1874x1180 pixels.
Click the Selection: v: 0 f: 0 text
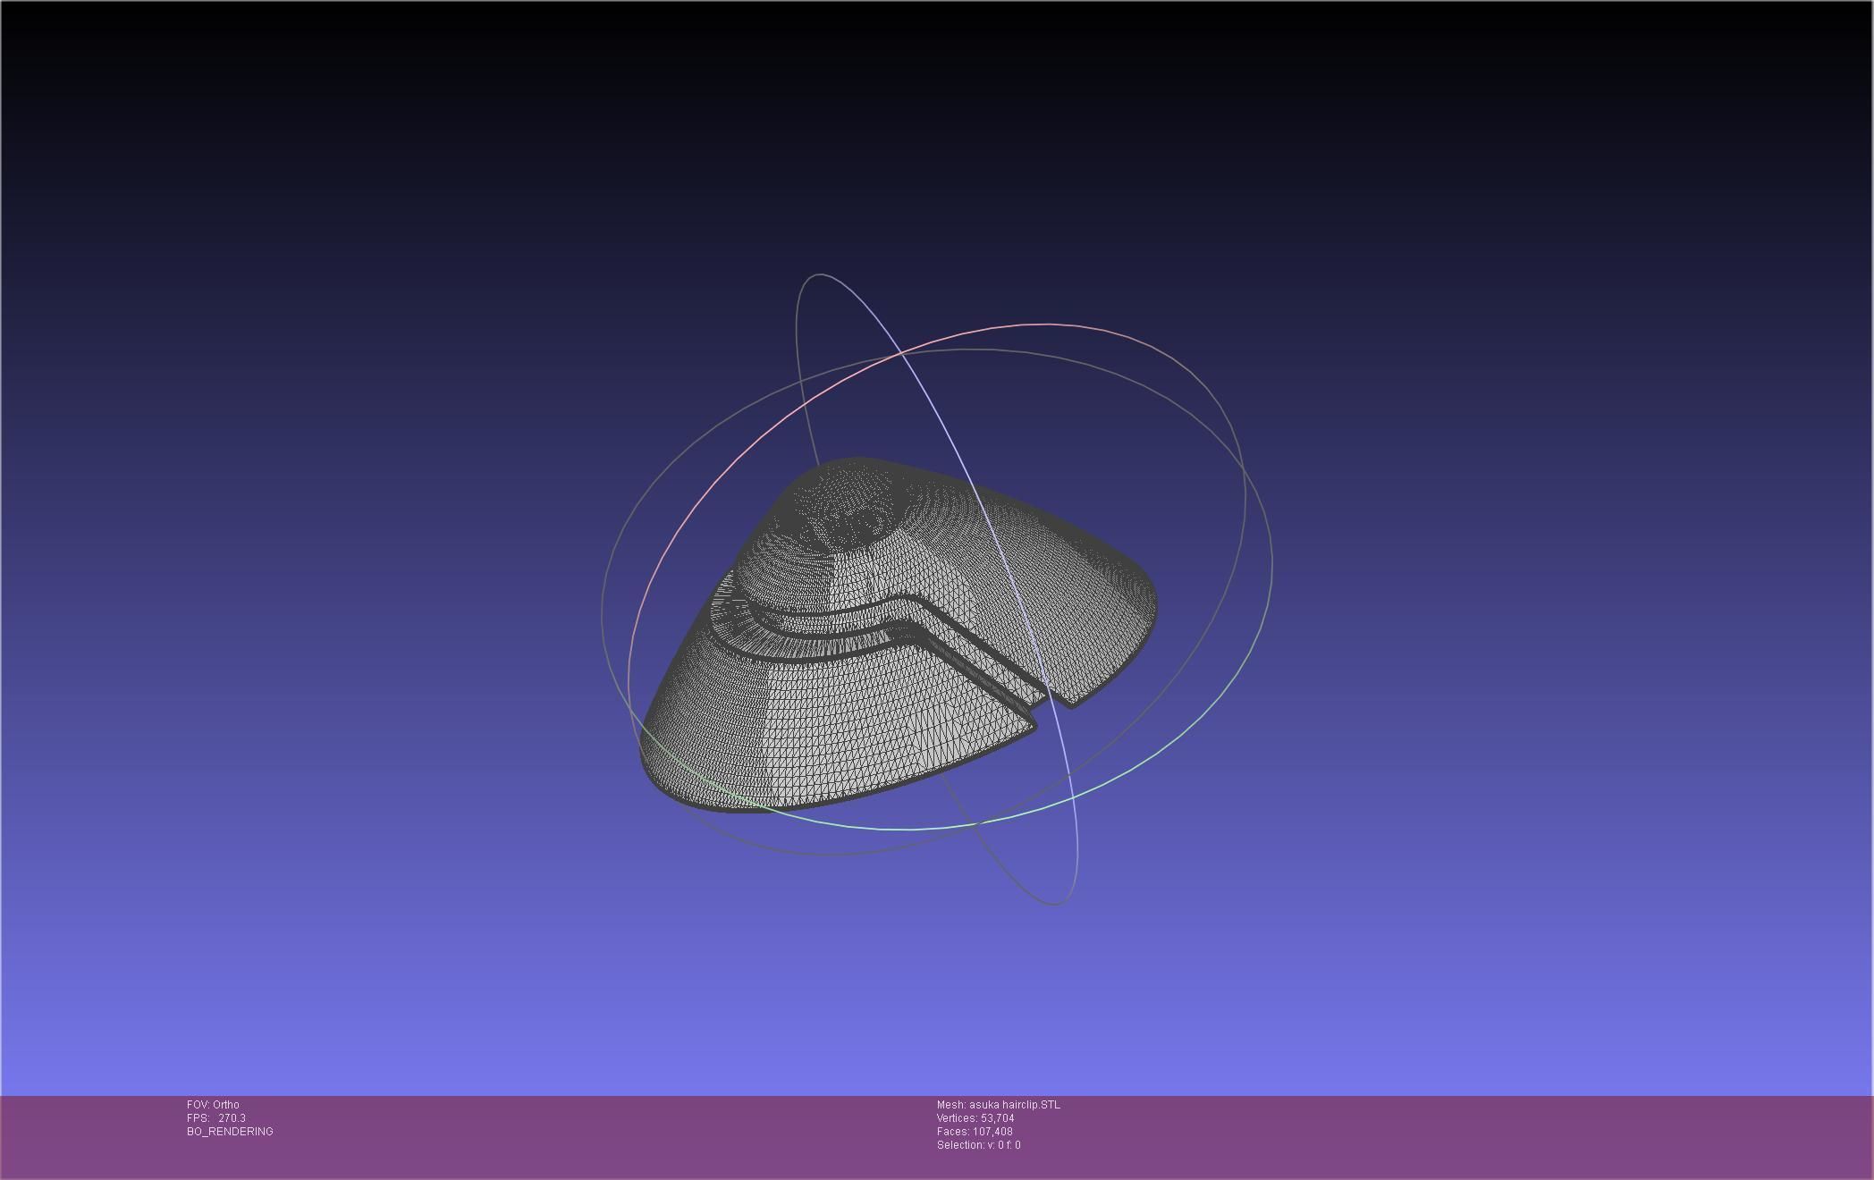coord(978,1145)
